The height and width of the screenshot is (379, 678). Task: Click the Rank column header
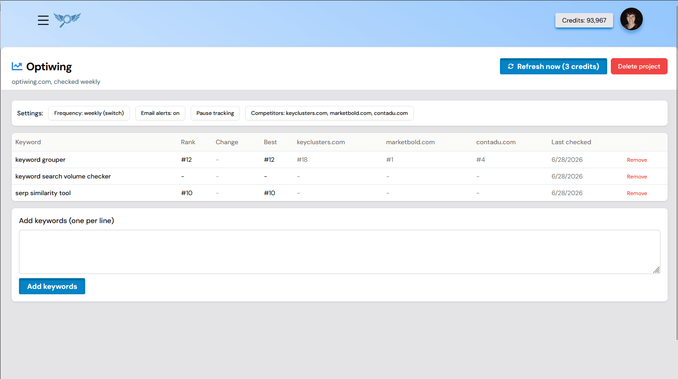coord(188,142)
